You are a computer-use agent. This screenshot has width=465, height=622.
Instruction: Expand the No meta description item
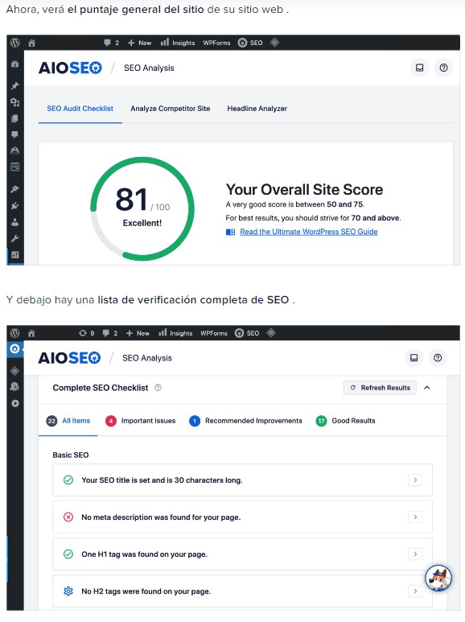415,517
